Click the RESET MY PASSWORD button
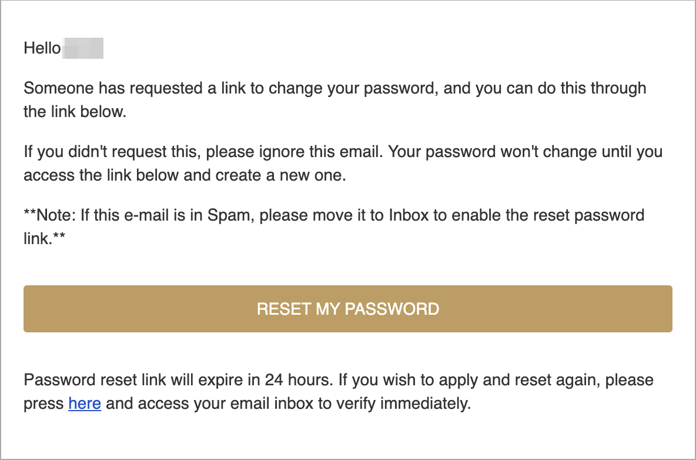Screen dimensions: 696x460 point(348,309)
